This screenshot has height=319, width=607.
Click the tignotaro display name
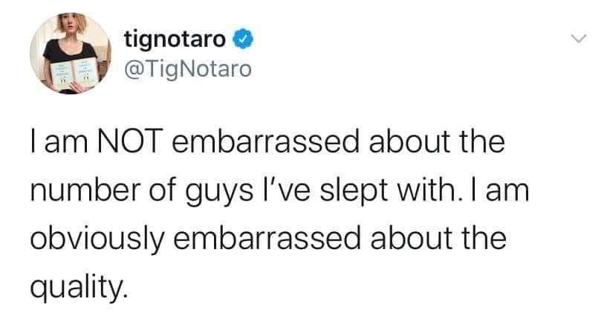[x=175, y=35]
